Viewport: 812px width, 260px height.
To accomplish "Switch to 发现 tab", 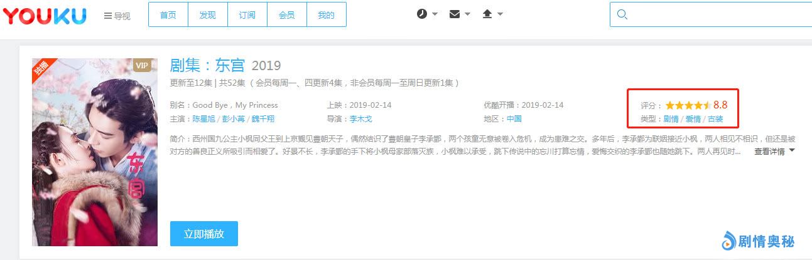I will tap(208, 15).
